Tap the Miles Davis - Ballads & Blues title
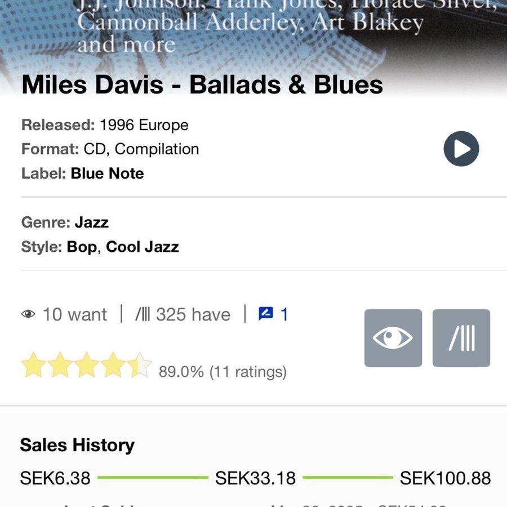 pyautogui.click(x=202, y=85)
